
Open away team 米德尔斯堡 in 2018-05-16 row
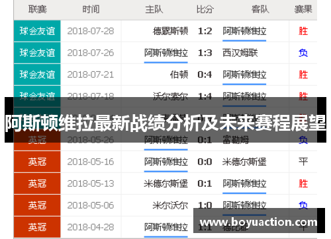(x=244, y=162)
